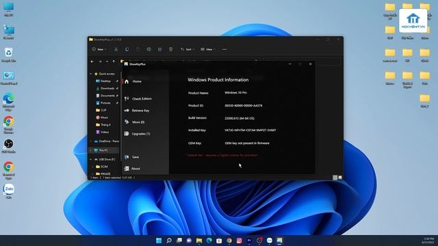438x246 pixels.
Task: Click the Rename icon in File Explorer toolbar
Action: 149,49
